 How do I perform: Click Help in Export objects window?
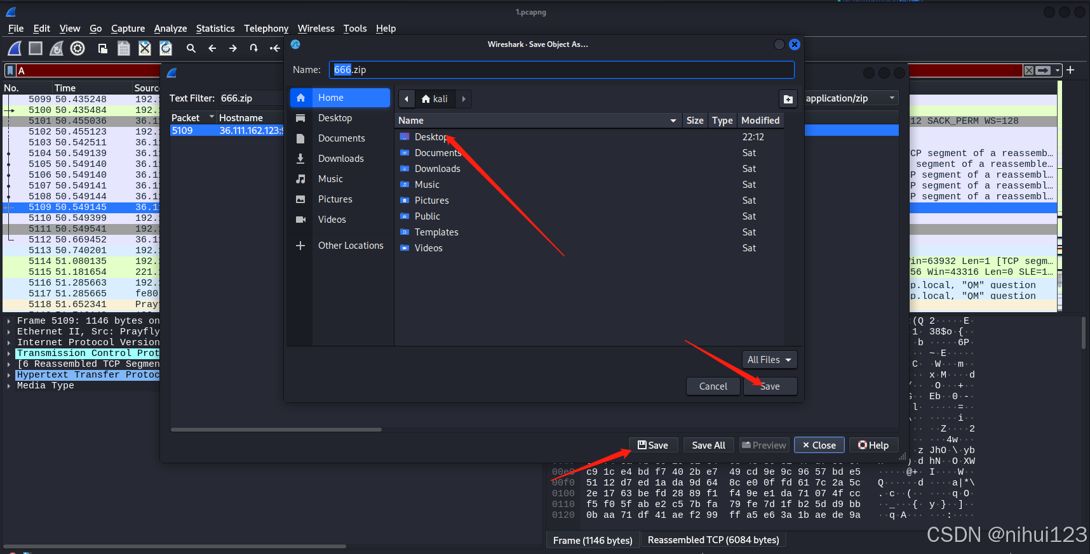873,445
